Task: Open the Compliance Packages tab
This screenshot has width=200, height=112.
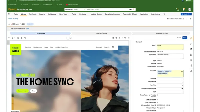Action: tap(112, 14)
